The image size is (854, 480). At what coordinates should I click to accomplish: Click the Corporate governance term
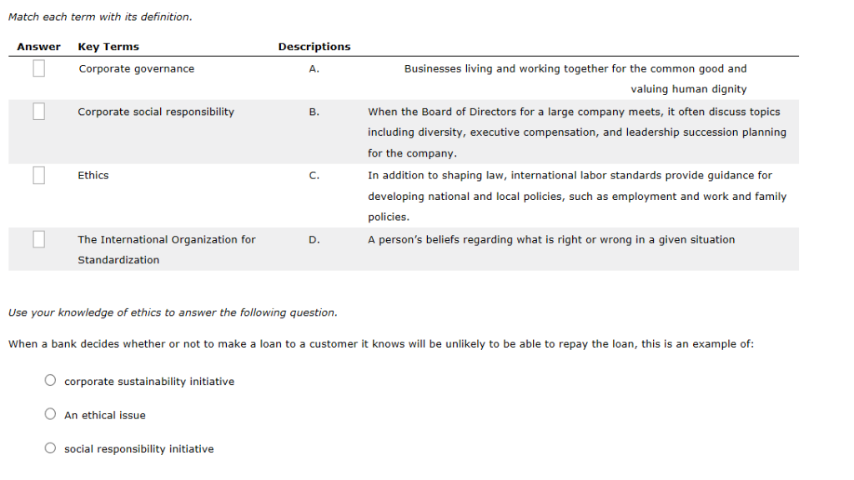tap(136, 69)
